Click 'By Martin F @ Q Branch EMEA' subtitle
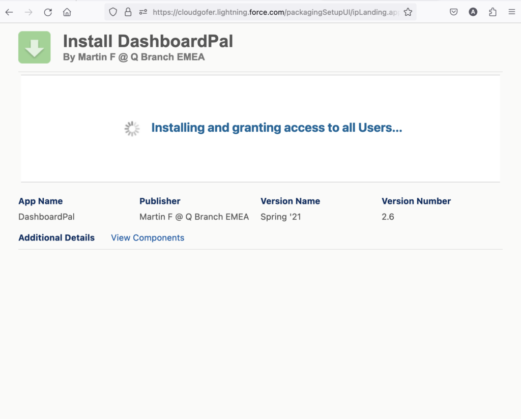The height and width of the screenshot is (419, 521). click(x=134, y=57)
